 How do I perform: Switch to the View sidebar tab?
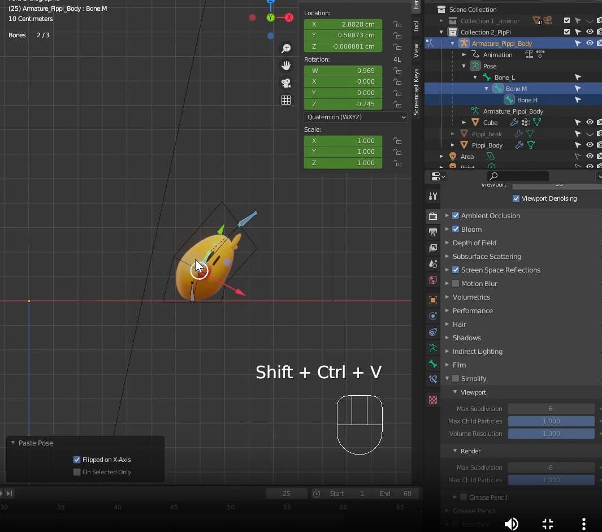[x=416, y=51]
